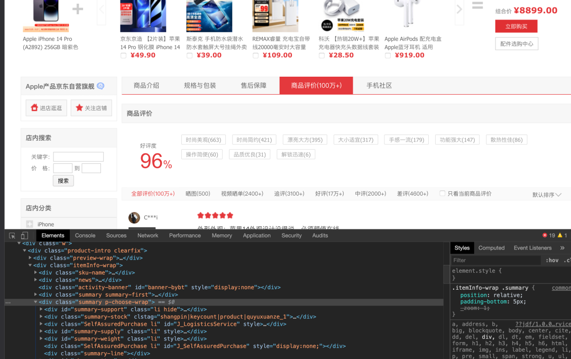Expand the J_LogisticsService div node
571x359 pixels.
[x=41, y=324]
